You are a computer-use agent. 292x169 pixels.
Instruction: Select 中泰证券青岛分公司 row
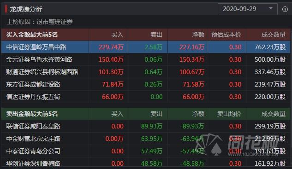click(146, 151)
